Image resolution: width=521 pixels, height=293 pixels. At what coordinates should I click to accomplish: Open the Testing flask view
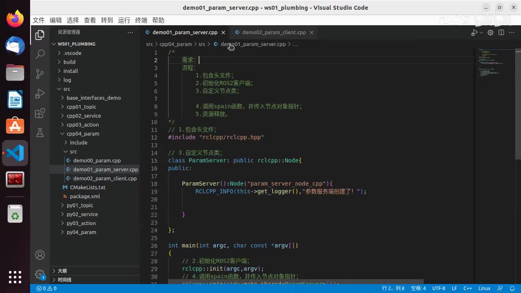[40, 133]
